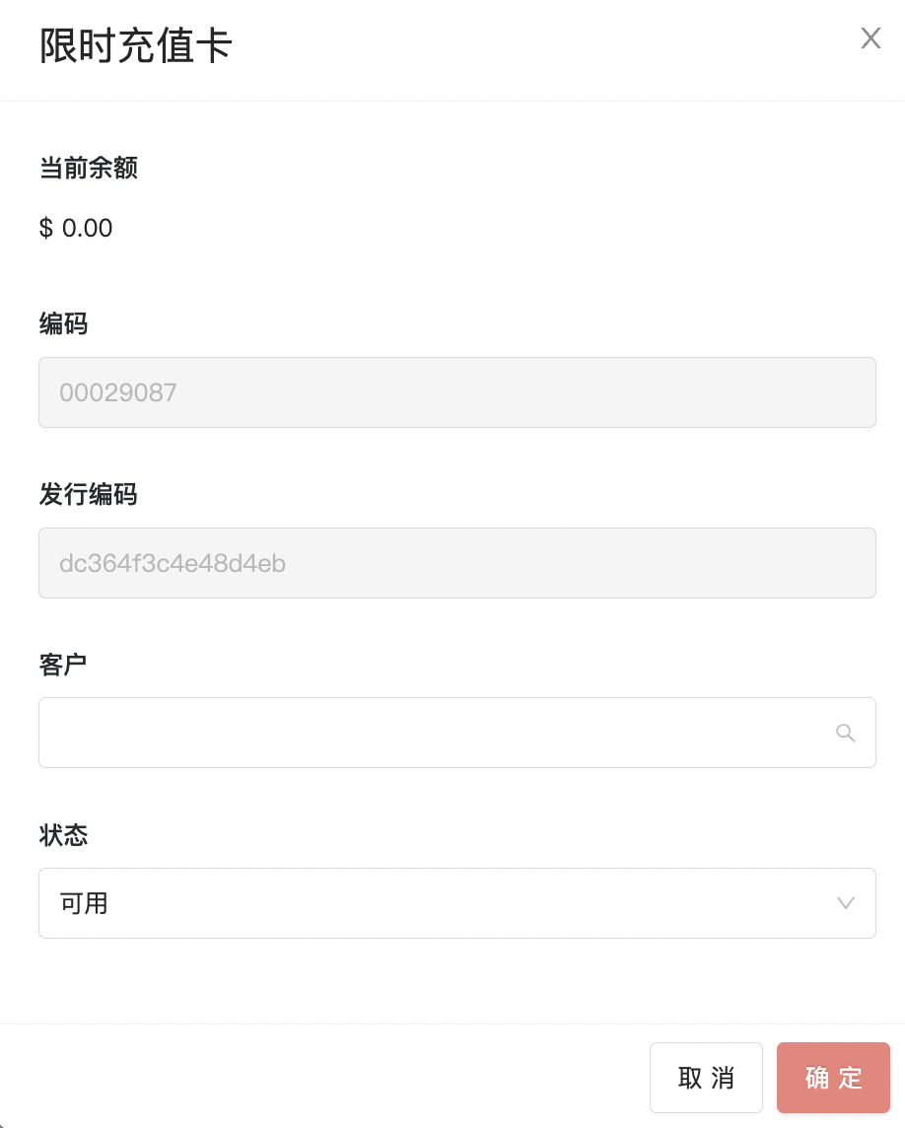This screenshot has height=1128, width=905.
Task: Focus the empty 客户 input field
Action: (456, 733)
